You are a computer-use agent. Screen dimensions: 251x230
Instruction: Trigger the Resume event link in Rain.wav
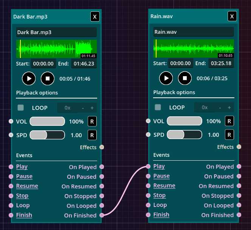164,186
